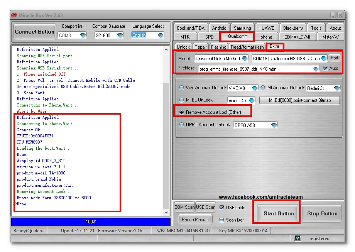This screenshot has width=355, height=252.
Task: Click the Connect Button
Action: [x=35, y=32]
